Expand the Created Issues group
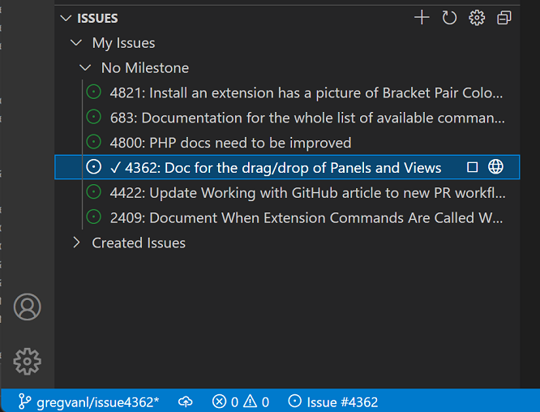The width and height of the screenshot is (540, 412). 76,242
